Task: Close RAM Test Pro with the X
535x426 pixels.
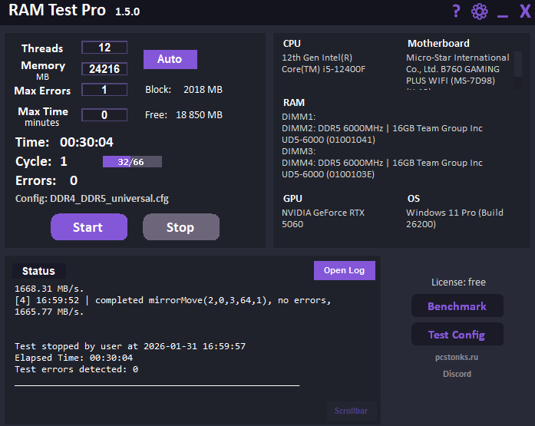Action: click(525, 12)
